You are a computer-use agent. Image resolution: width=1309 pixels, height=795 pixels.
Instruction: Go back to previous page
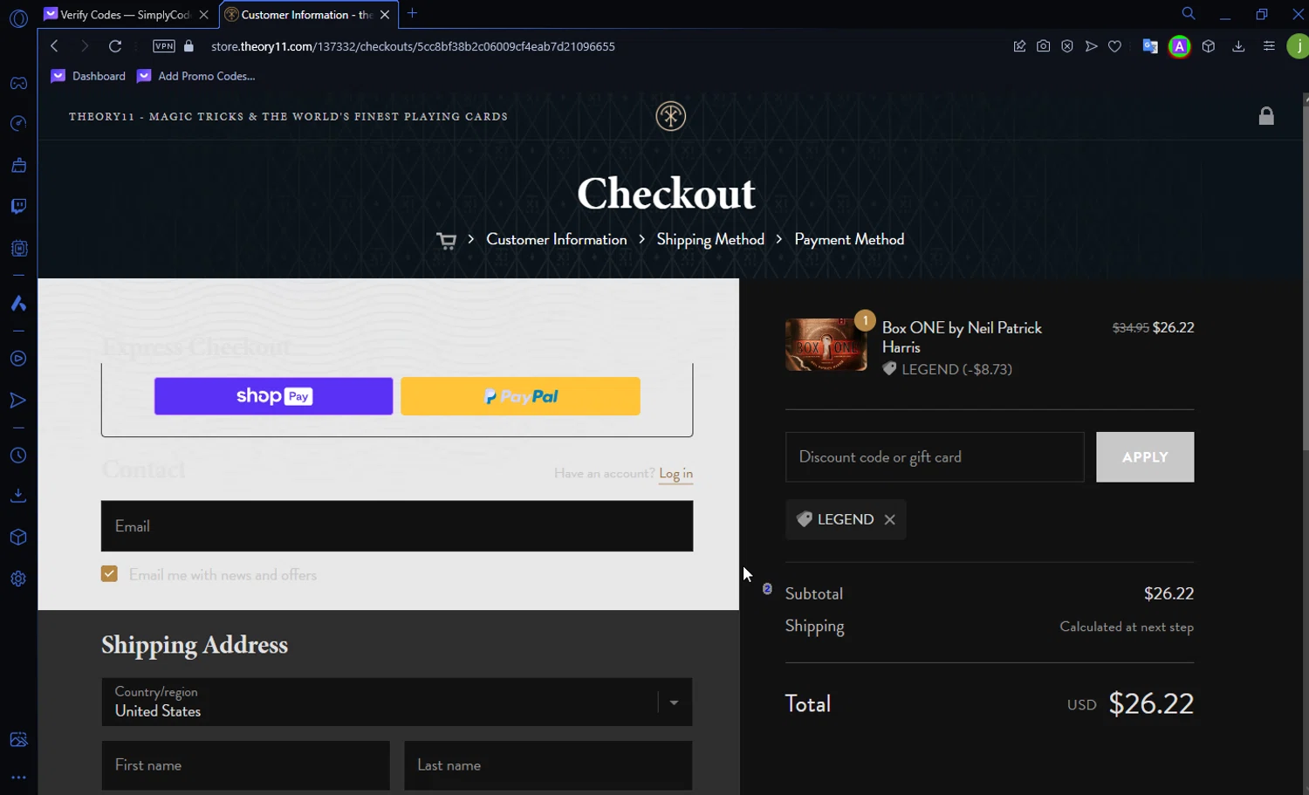(x=54, y=46)
